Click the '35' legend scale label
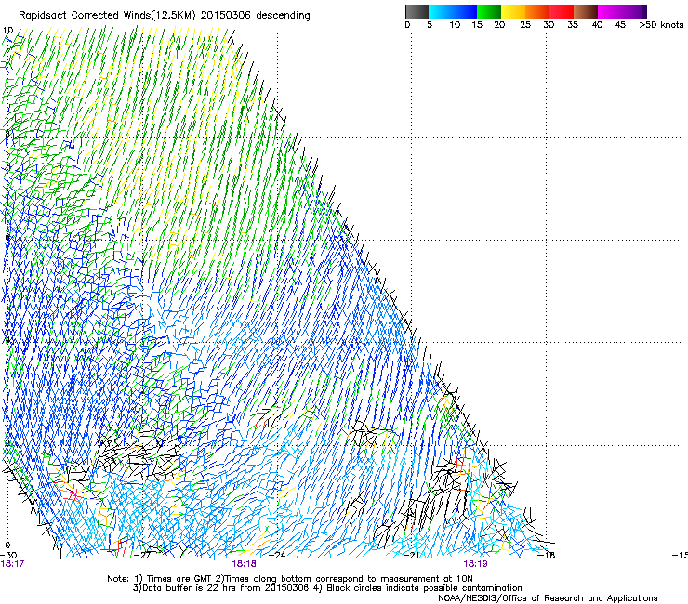The height and width of the screenshot is (604, 688). pos(573,25)
